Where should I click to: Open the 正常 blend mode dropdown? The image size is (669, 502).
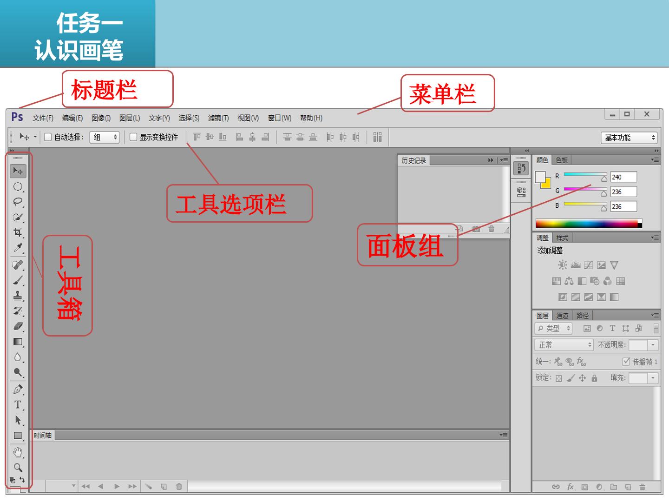[564, 345]
